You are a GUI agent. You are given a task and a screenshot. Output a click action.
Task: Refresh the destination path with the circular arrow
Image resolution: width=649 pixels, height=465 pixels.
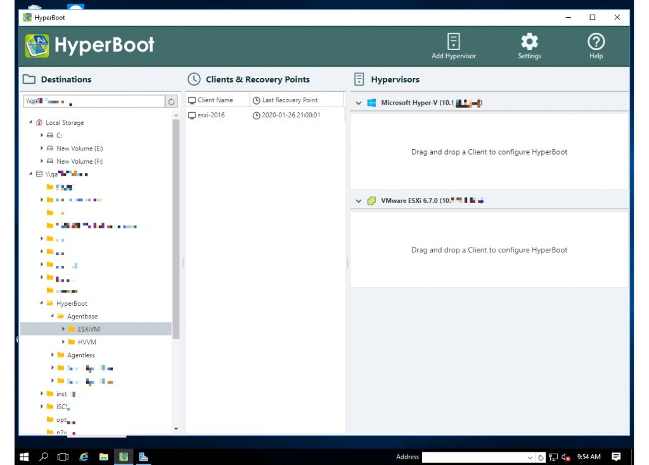[171, 100]
